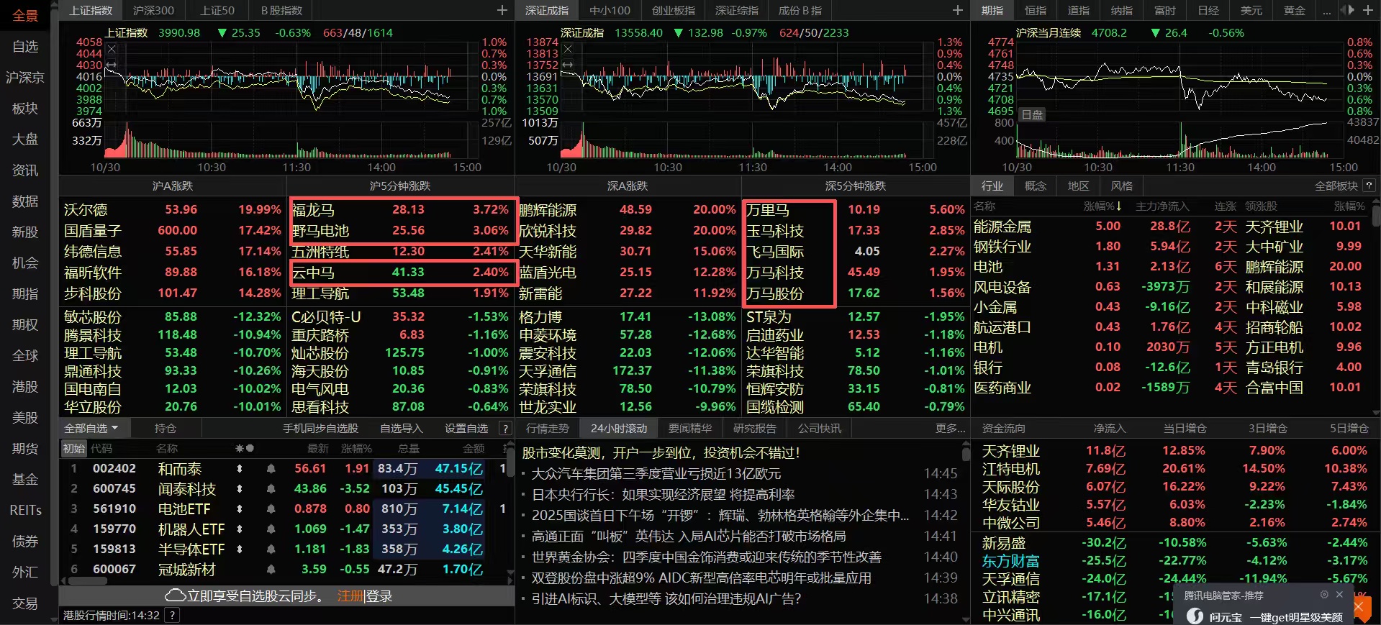
Task: Close the 腾讯电脑管家 recommendation popup
Action: click(x=1339, y=595)
